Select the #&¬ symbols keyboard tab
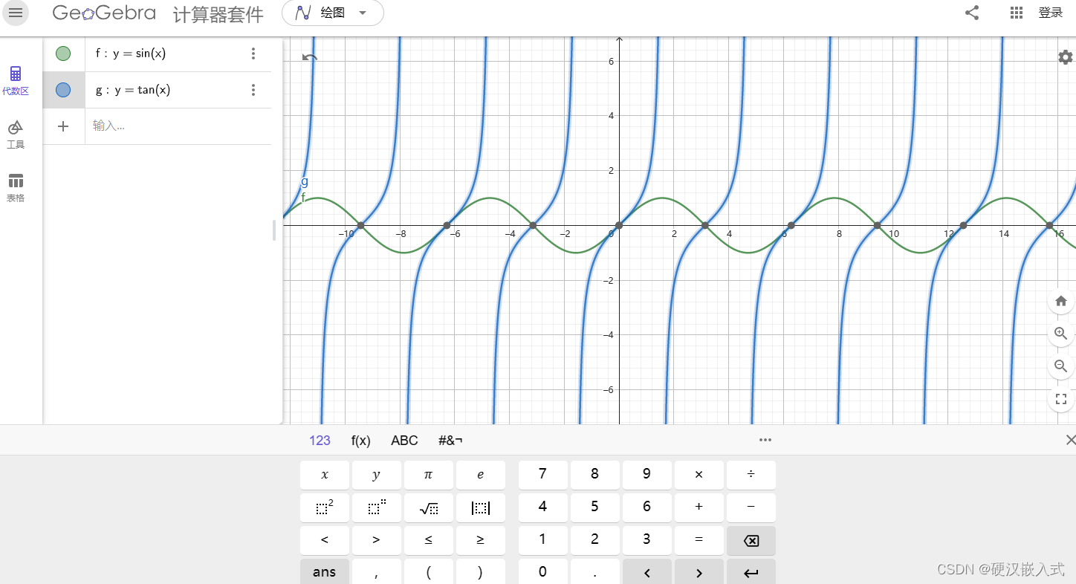Image resolution: width=1076 pixels, height=584 pixels. tap(450, 441)
